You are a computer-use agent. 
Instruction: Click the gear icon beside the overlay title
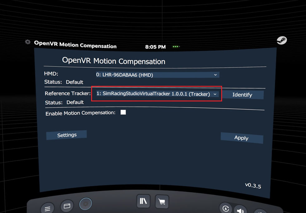click(28, 42)
